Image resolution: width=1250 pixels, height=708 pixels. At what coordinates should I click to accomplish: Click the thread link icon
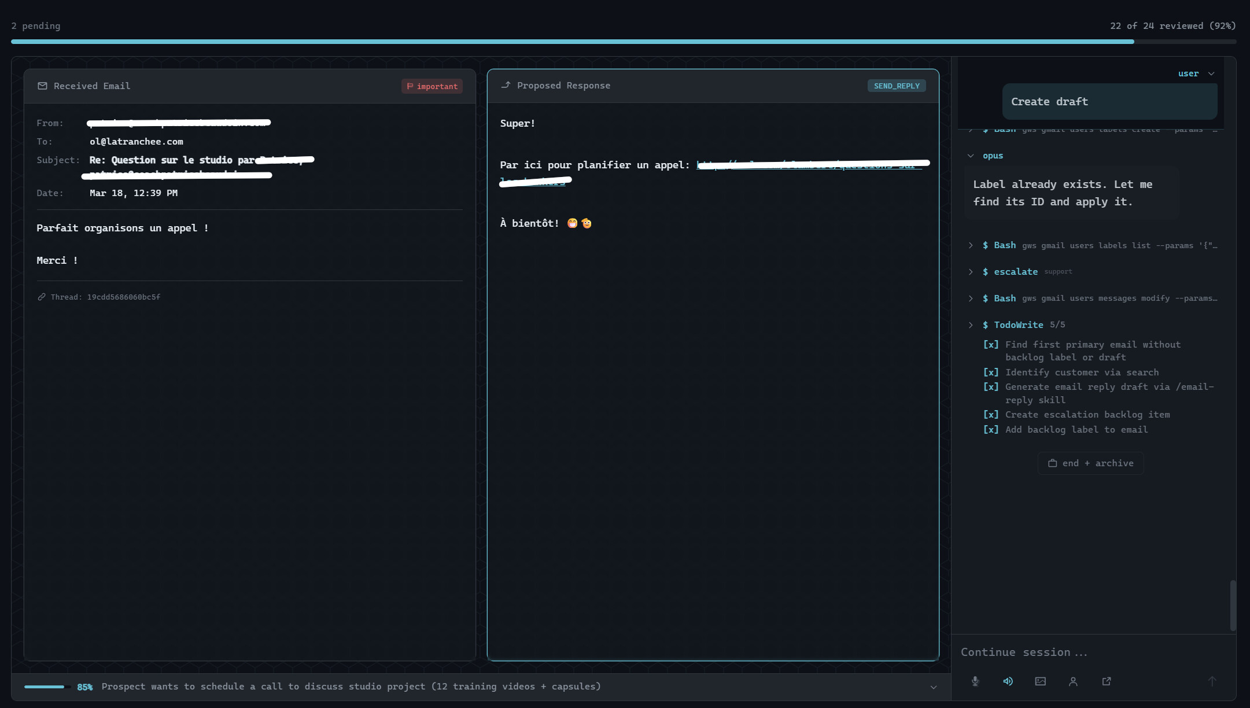42,297
